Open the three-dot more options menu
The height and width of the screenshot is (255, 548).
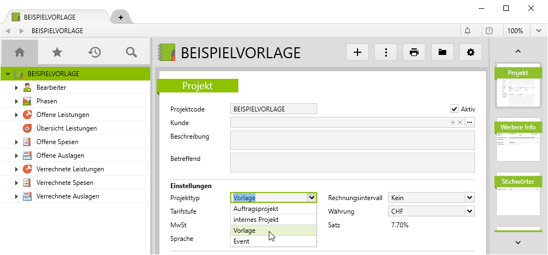[x=386, y=52]
